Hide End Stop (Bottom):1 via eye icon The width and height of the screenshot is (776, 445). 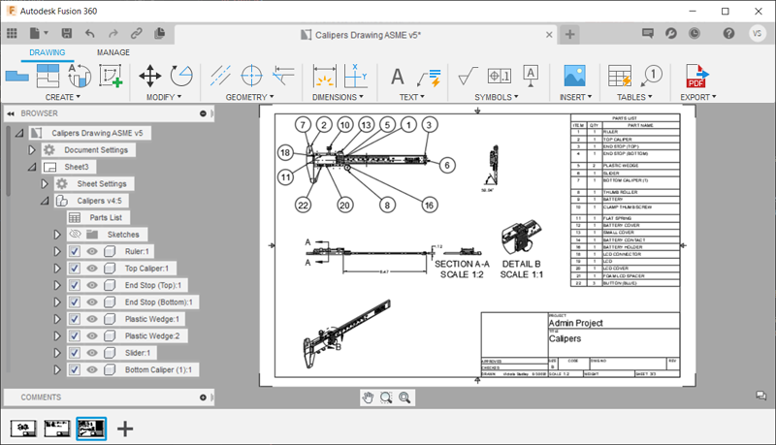tap(92, 302)
